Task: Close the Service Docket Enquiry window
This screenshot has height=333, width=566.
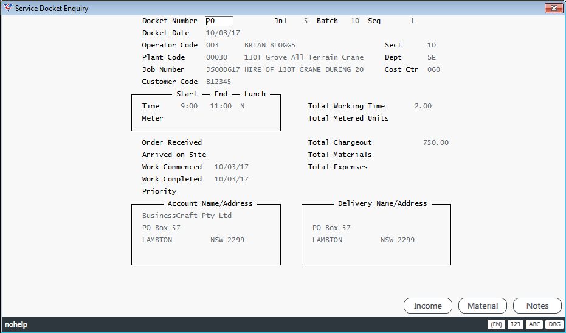Action: (554, 8)
